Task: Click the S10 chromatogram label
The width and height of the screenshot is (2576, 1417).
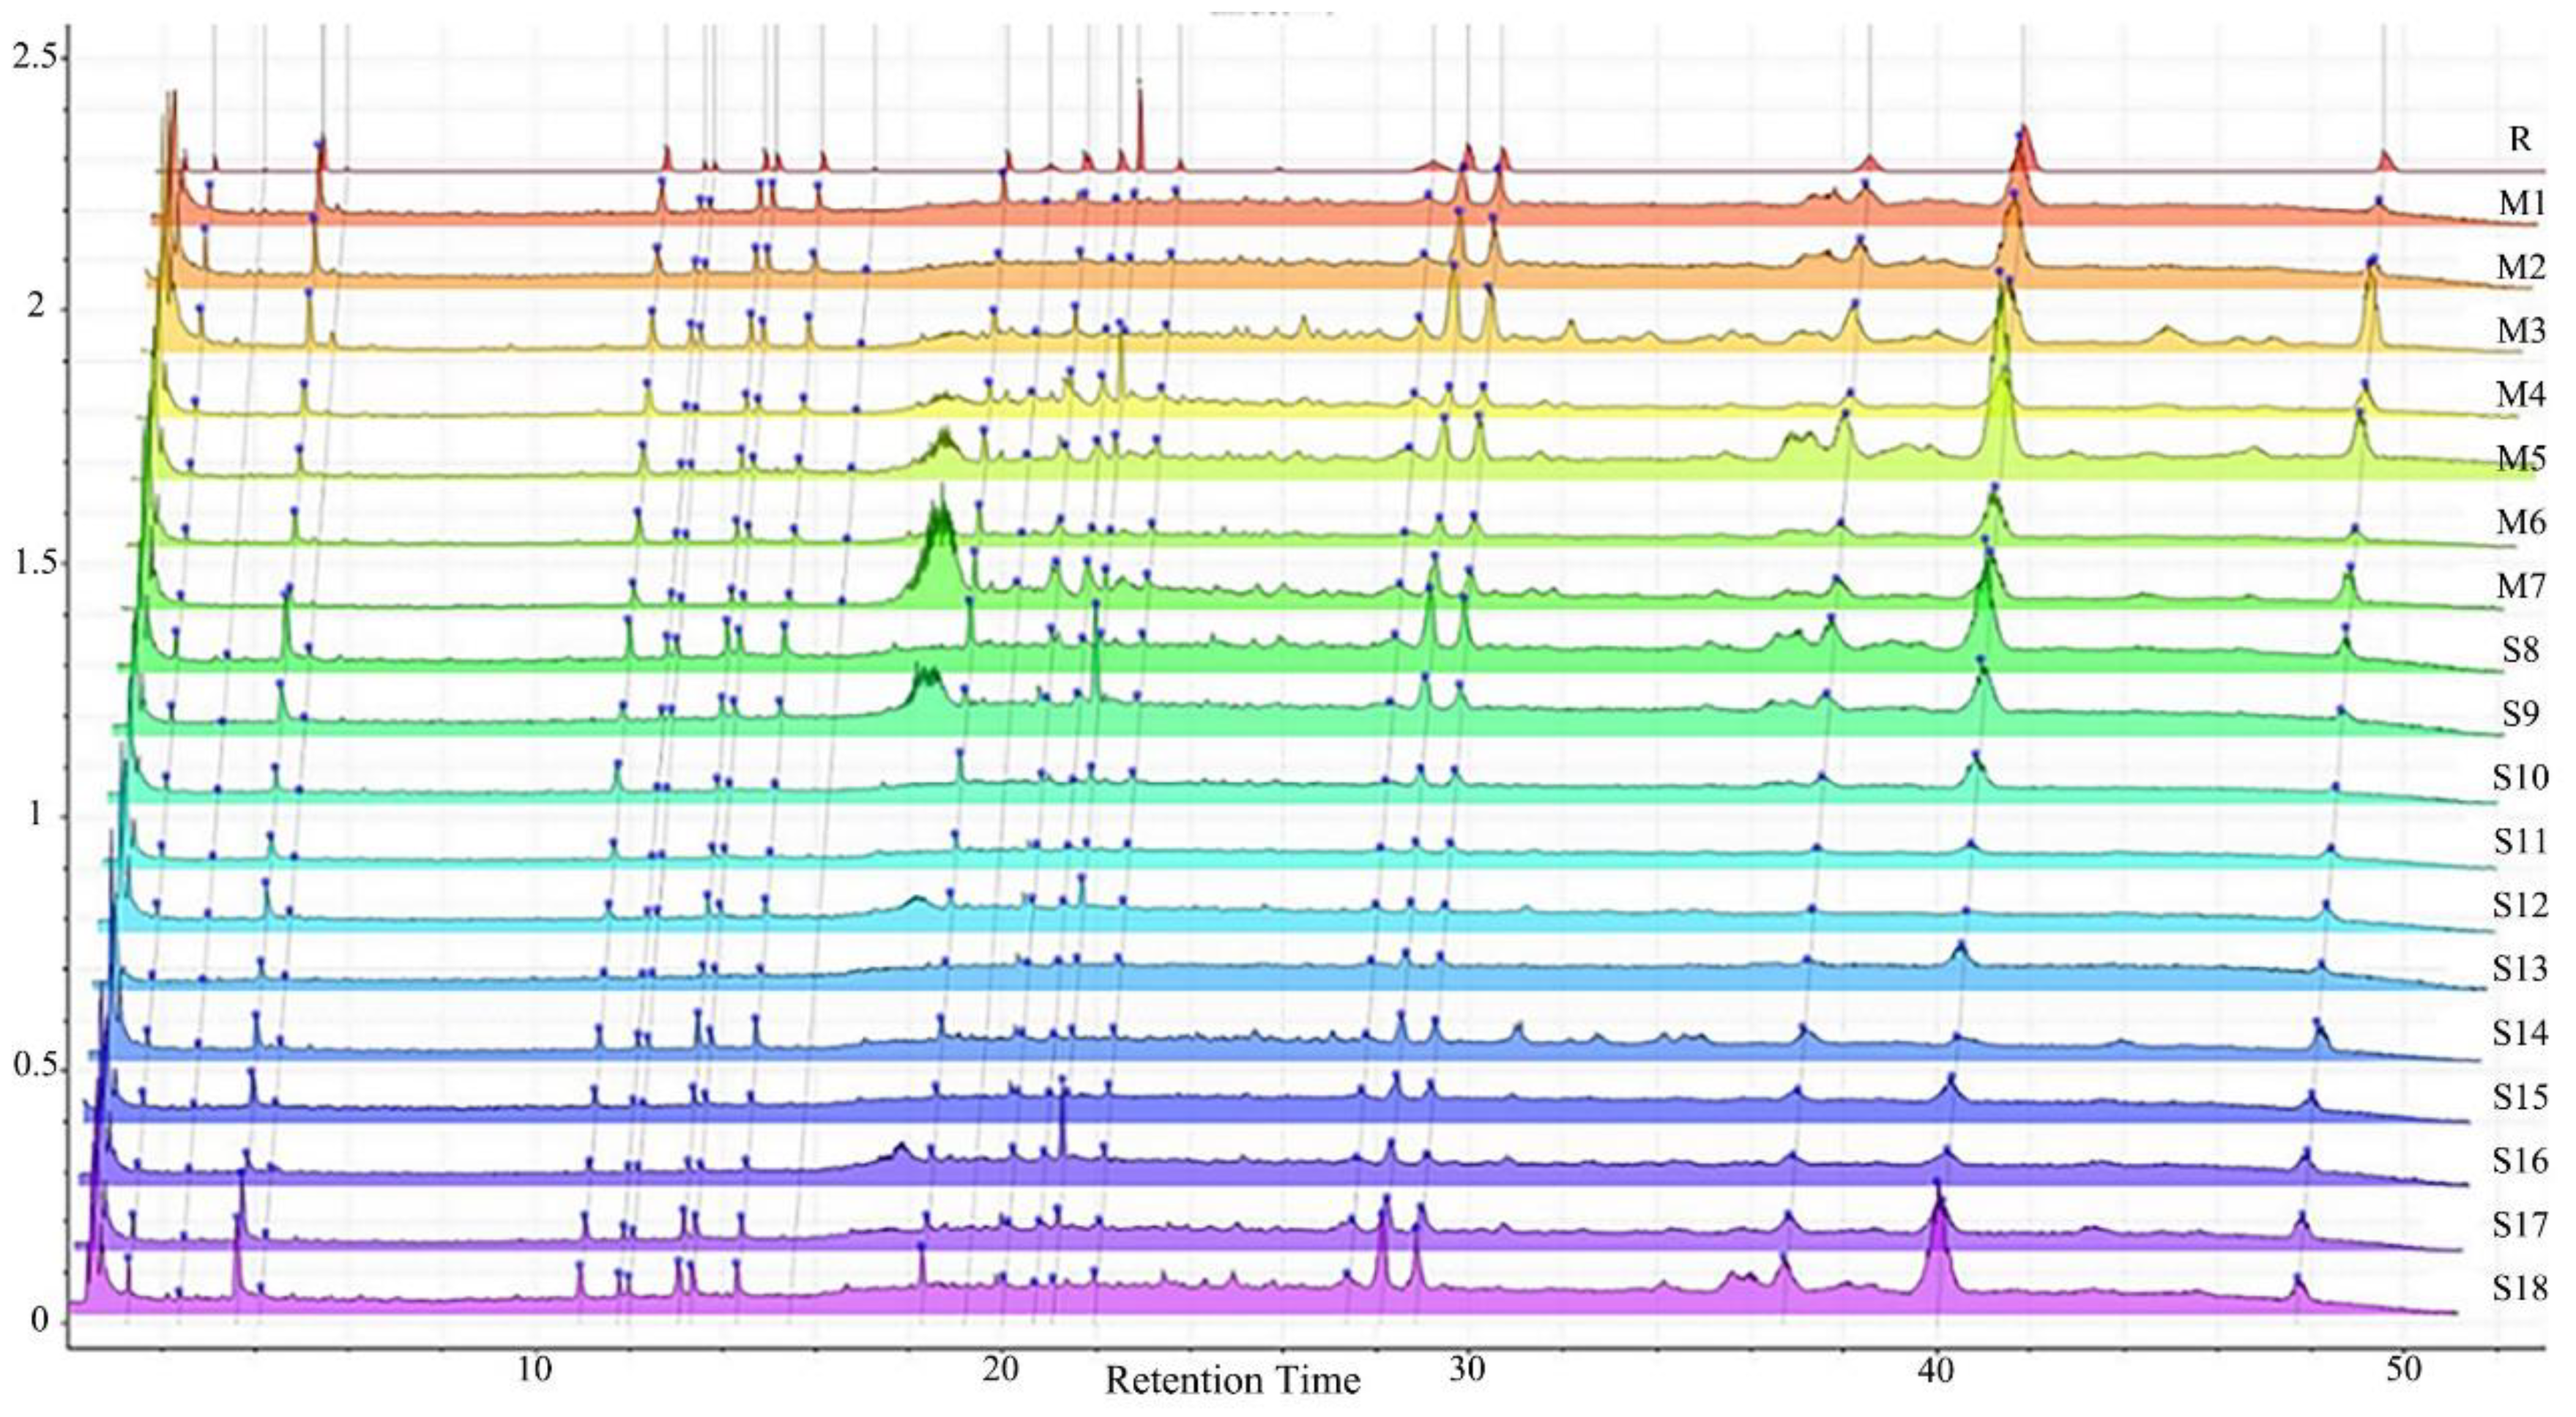Action: pyautogui.click(x=2520, y=777)
